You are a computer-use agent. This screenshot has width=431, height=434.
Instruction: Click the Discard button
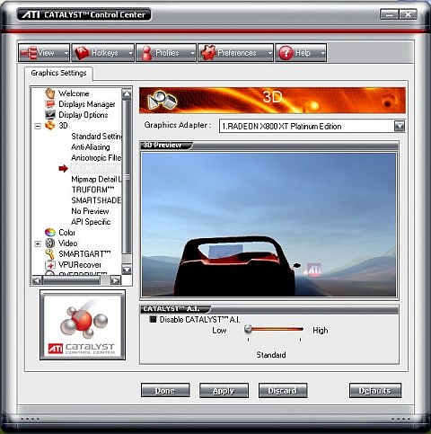(x=283, y=391)
